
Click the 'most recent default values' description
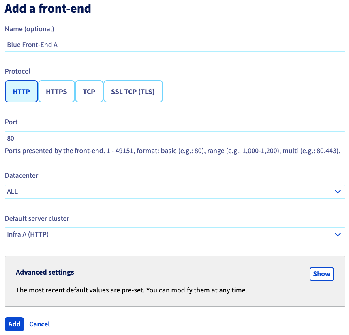[131, 290]
